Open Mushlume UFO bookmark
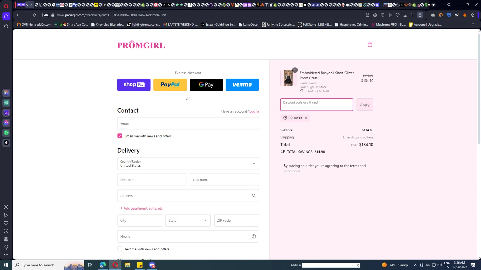Viewport: 481px width, 270px height. click(x=388, y=24)
